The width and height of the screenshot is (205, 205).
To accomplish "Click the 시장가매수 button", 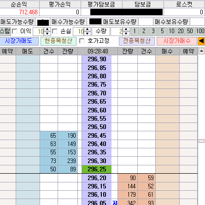I will point(177,41).
